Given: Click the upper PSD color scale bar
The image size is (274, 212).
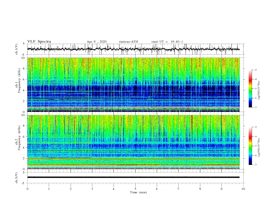Looking at the screenshot, I should click(x=250, y=89).
